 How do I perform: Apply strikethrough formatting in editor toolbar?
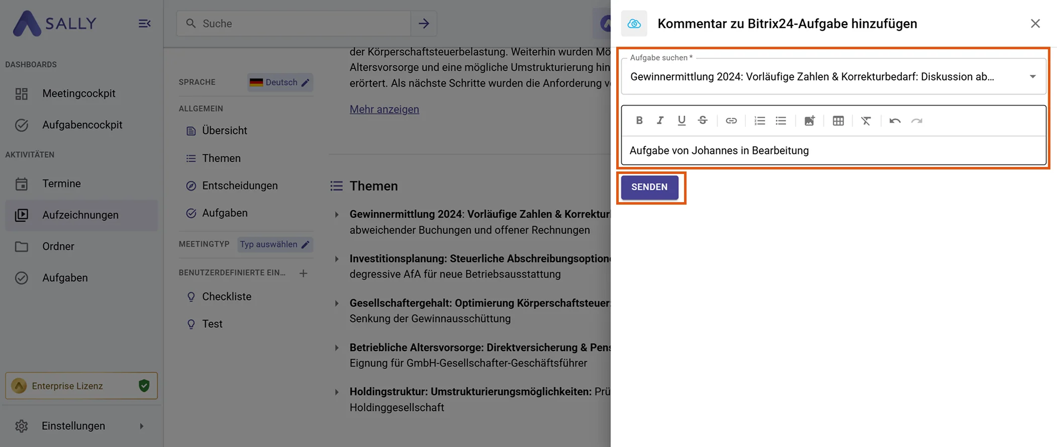pos(703,120)
